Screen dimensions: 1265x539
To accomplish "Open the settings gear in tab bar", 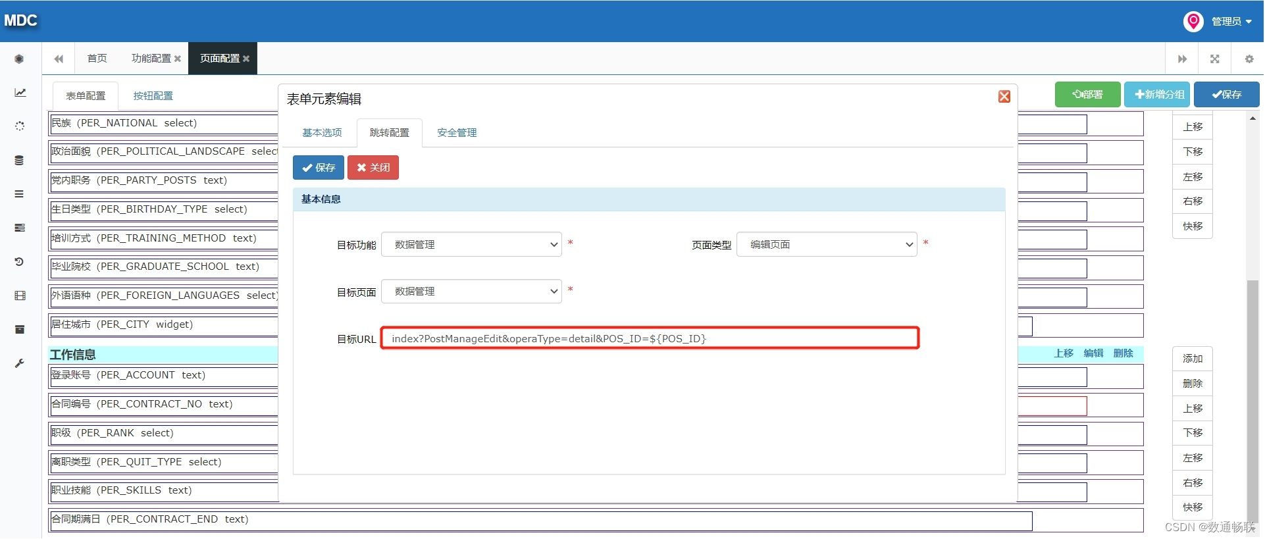I will (x=1249, y=59).
